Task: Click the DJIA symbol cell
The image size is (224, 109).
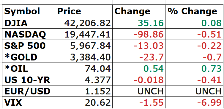Action: 29,23
